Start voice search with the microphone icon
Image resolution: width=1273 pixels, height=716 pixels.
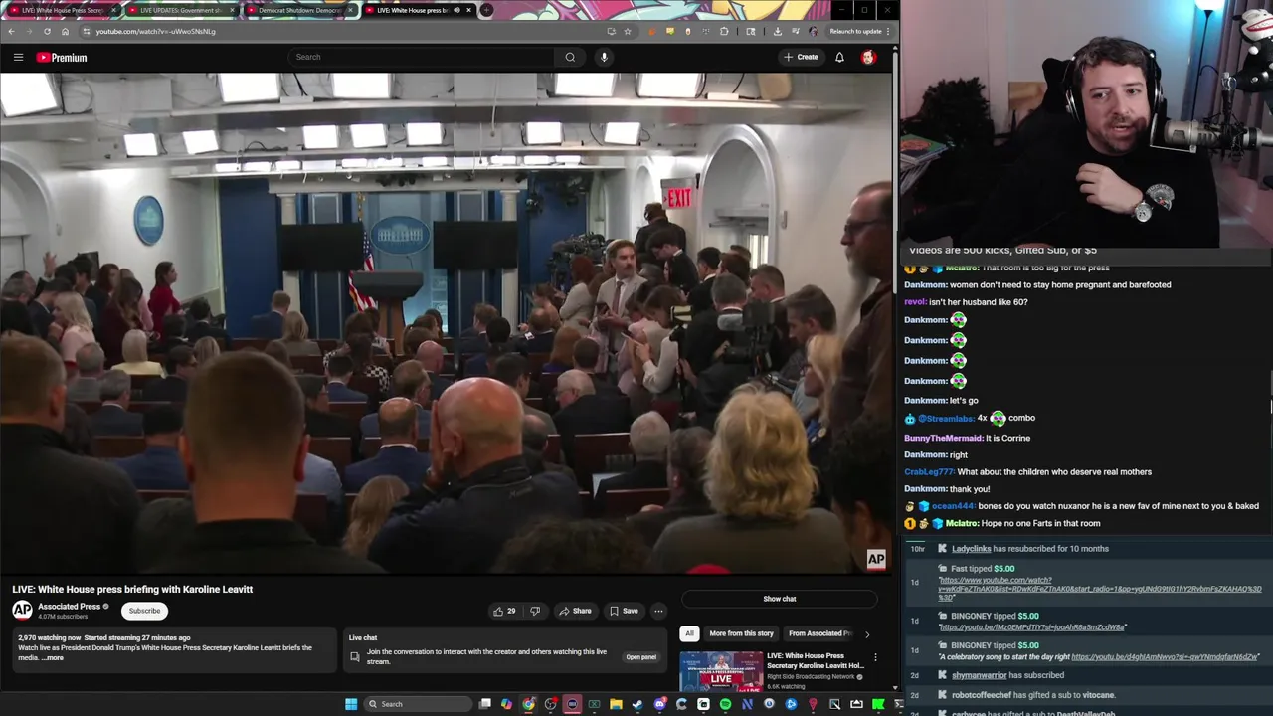click(x=604, y=57)
